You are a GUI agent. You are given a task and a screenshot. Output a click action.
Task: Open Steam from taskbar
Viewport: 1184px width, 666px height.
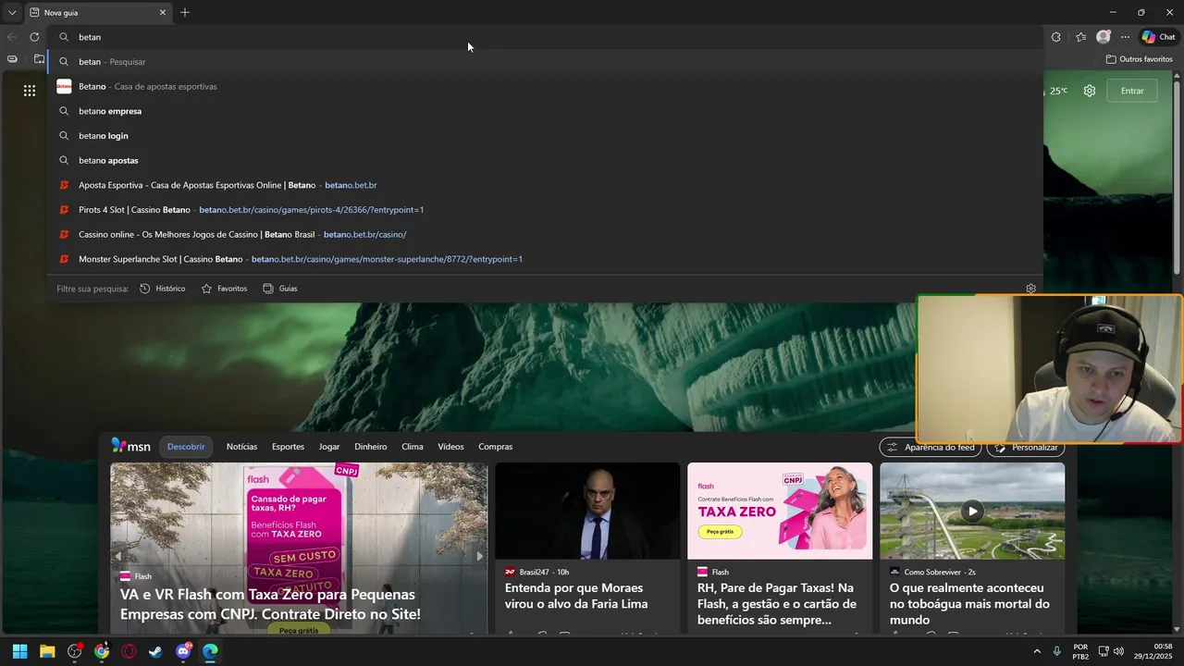(x=155, y=651)
